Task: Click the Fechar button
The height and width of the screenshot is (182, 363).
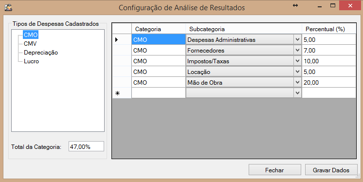Action: (275, 170)
